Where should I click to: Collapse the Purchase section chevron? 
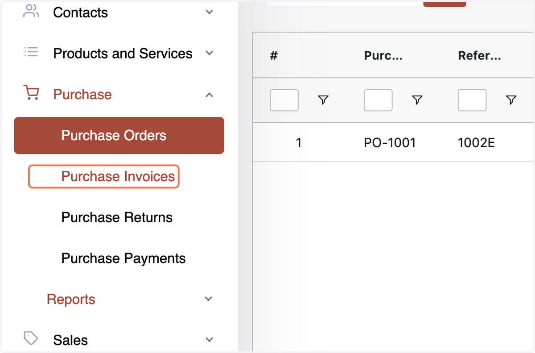(x=209, y=94)
